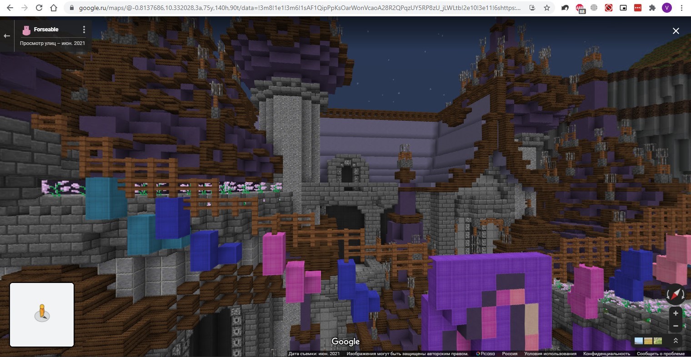Open the AdBlock Plus extension showing 88

[x=580, y=9]
